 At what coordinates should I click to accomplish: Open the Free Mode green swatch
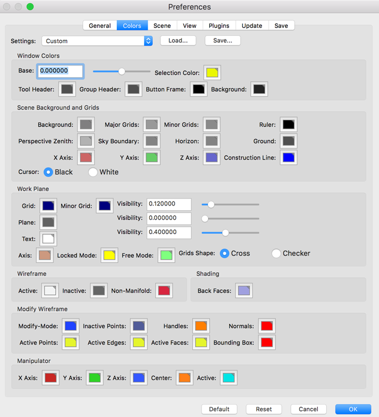click(x=166, y=255)
